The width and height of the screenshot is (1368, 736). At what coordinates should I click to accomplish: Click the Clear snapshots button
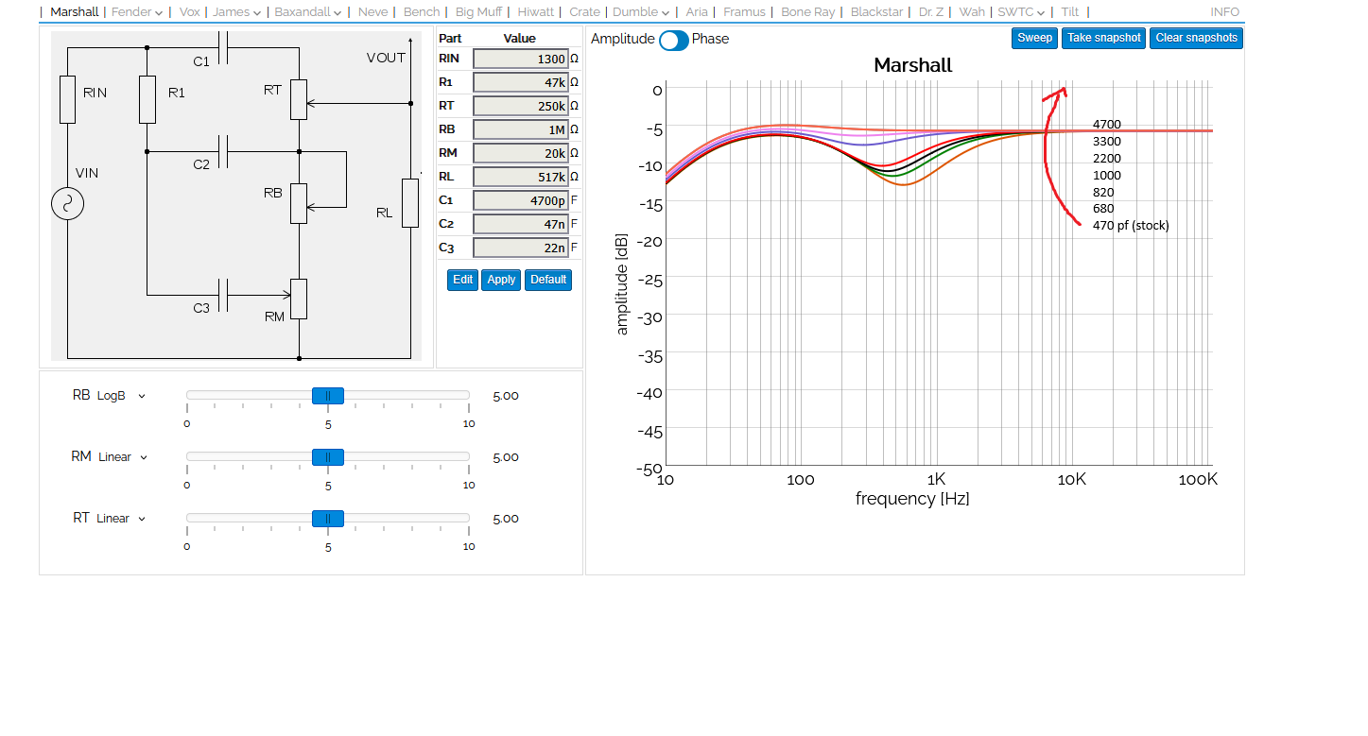pyautogui.click(x=1196, y=39)
